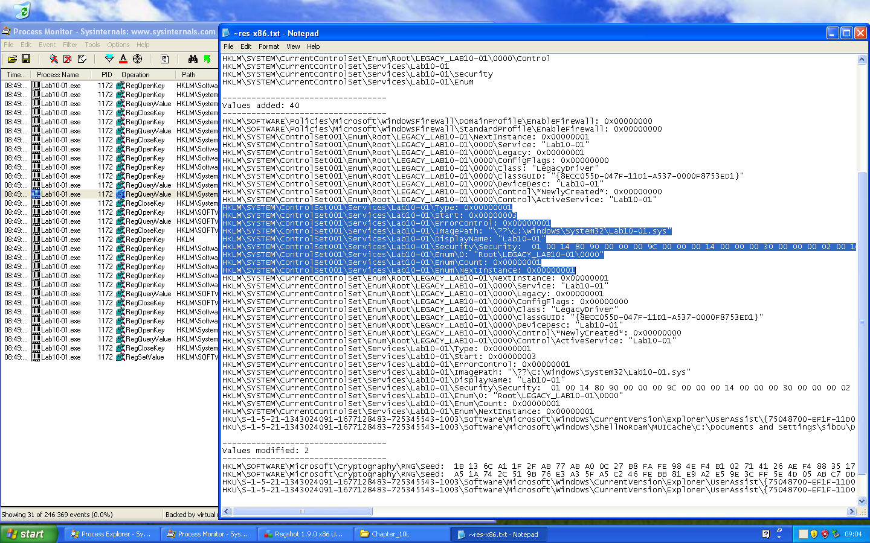Show the Process Tree icon
This screenshot has height=543, width=870.
(165, 59)
